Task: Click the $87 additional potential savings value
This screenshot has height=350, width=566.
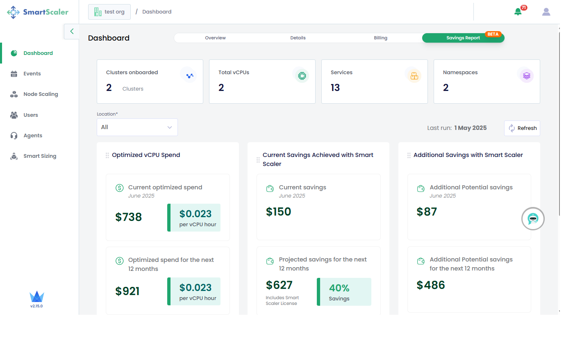Action: point(427,211)
